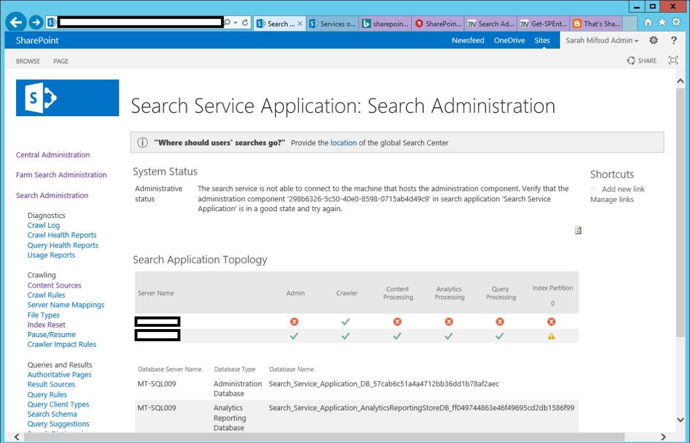Click the Crawler checkmark in first server row

pos(346,322)
